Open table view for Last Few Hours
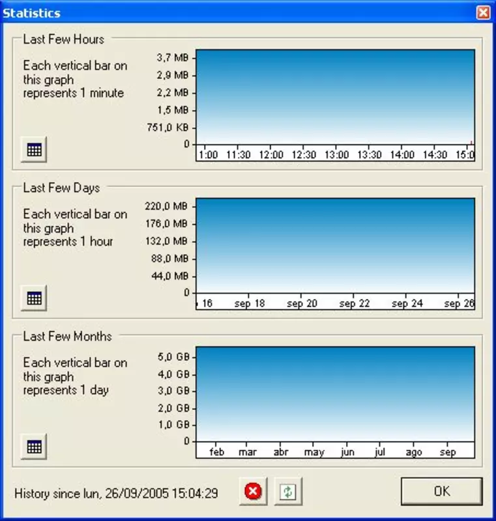 click(34, 150)
